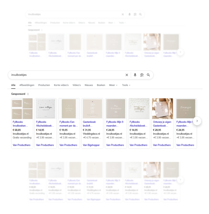Open the Gastenboek bruiloft product link
This screenshot has width=209, height=214.
point(89,124)
